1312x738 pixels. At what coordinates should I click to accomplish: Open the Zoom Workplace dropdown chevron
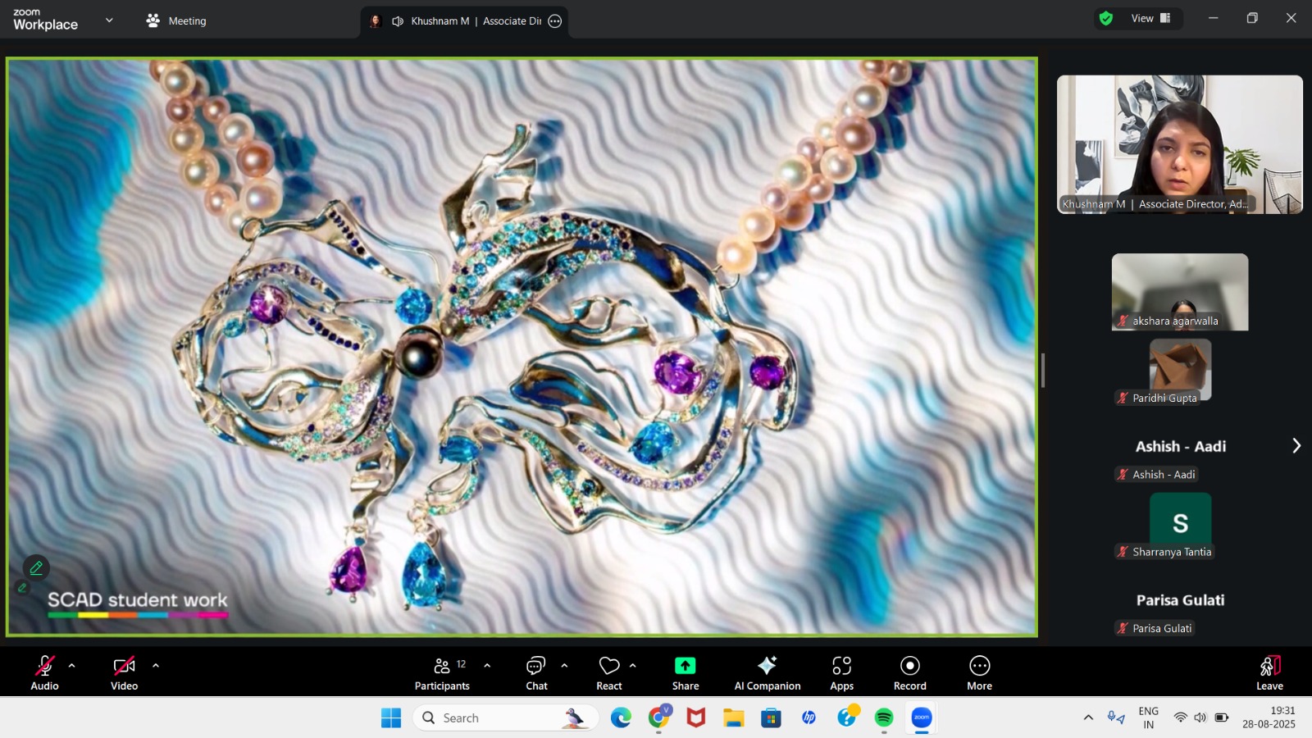pos(109,20)
